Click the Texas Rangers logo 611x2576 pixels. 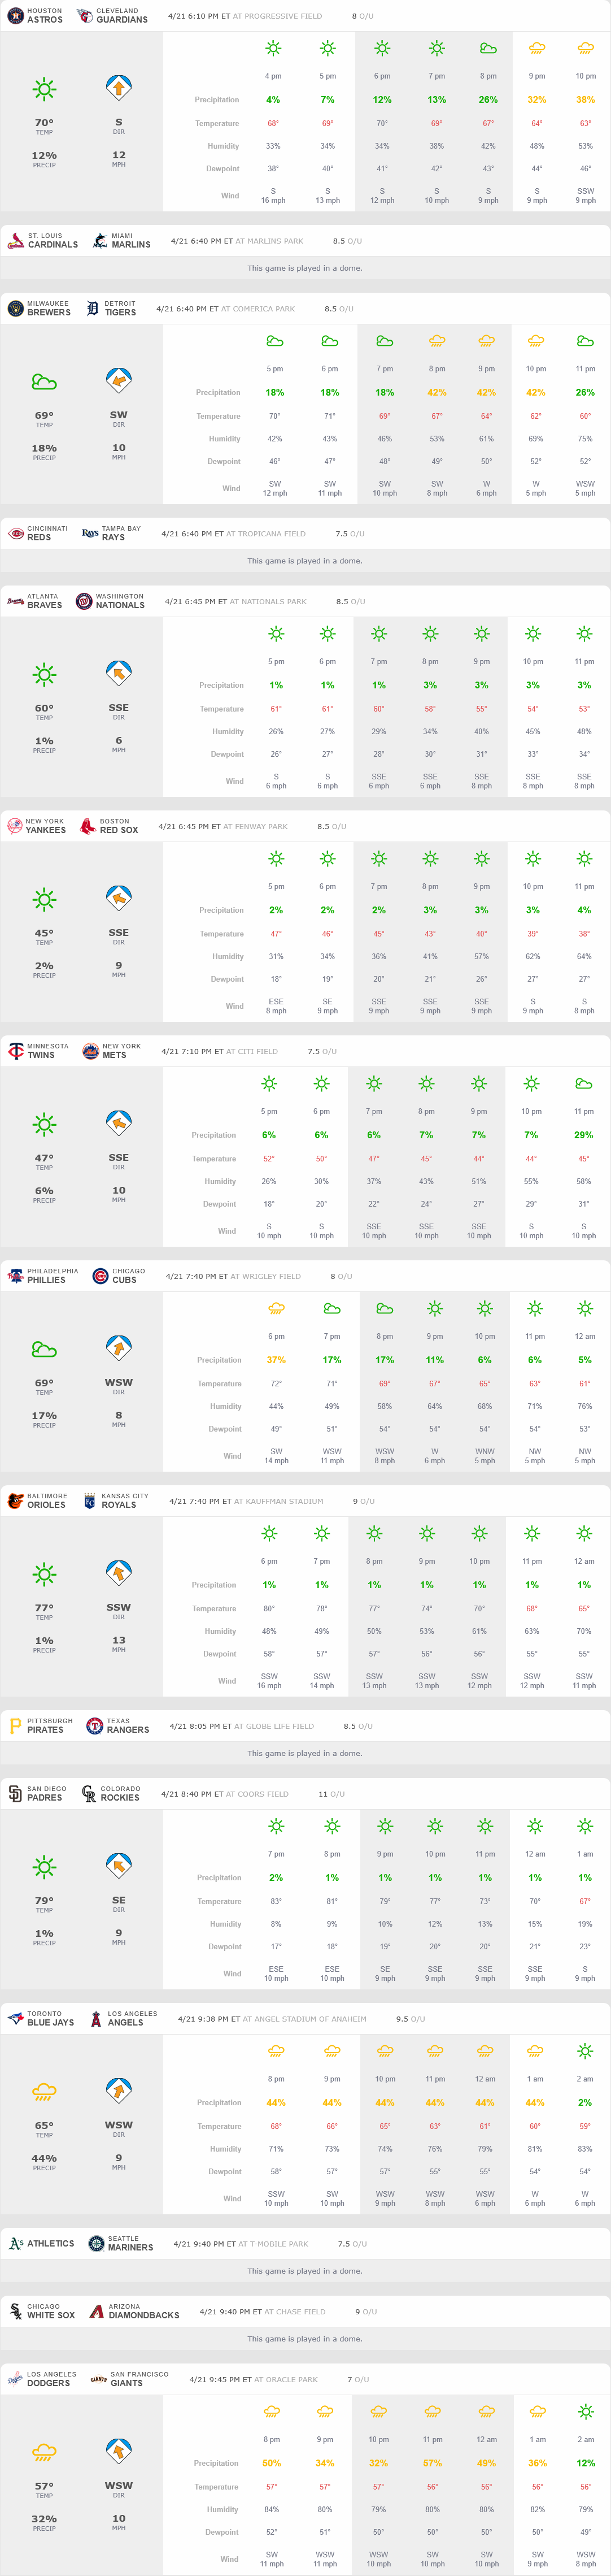95,1726
